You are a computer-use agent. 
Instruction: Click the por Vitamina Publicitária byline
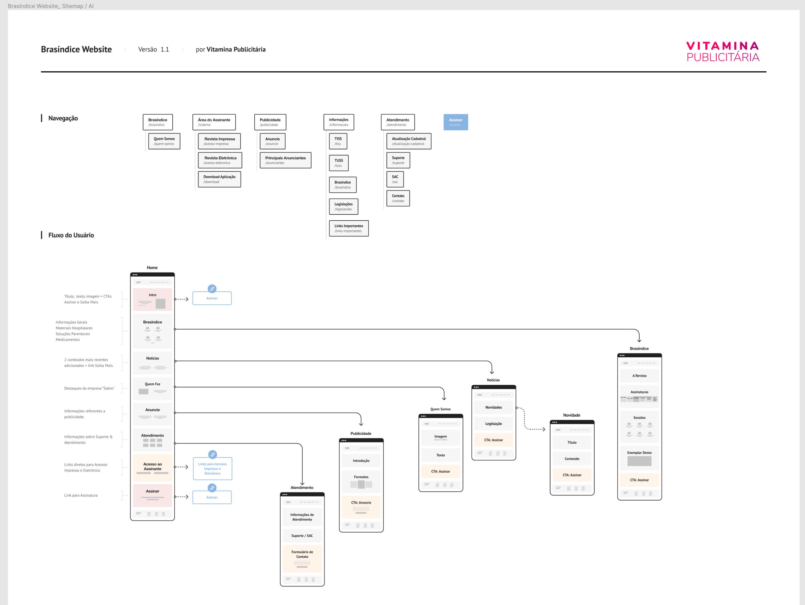pyautogui.click(x=231, y=49)
